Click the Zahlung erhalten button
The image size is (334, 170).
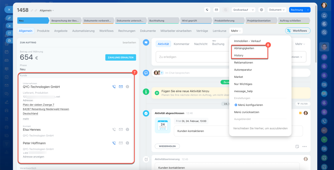121,57
